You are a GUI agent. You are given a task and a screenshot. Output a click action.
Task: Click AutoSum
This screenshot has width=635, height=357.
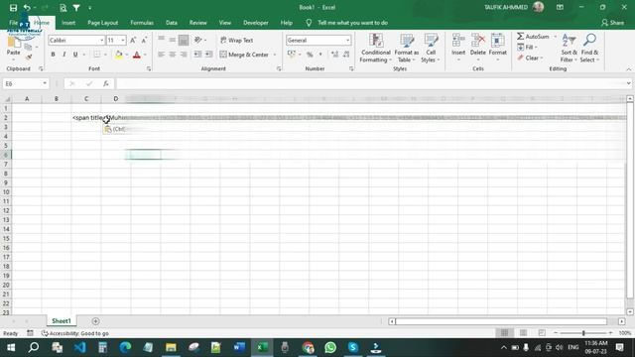pos(533,37)
